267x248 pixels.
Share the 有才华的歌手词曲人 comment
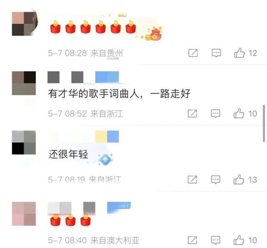click(192, 114)
